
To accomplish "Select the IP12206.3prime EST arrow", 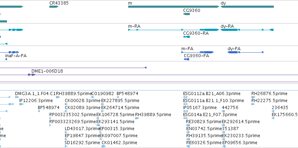I will coord(21,104).
